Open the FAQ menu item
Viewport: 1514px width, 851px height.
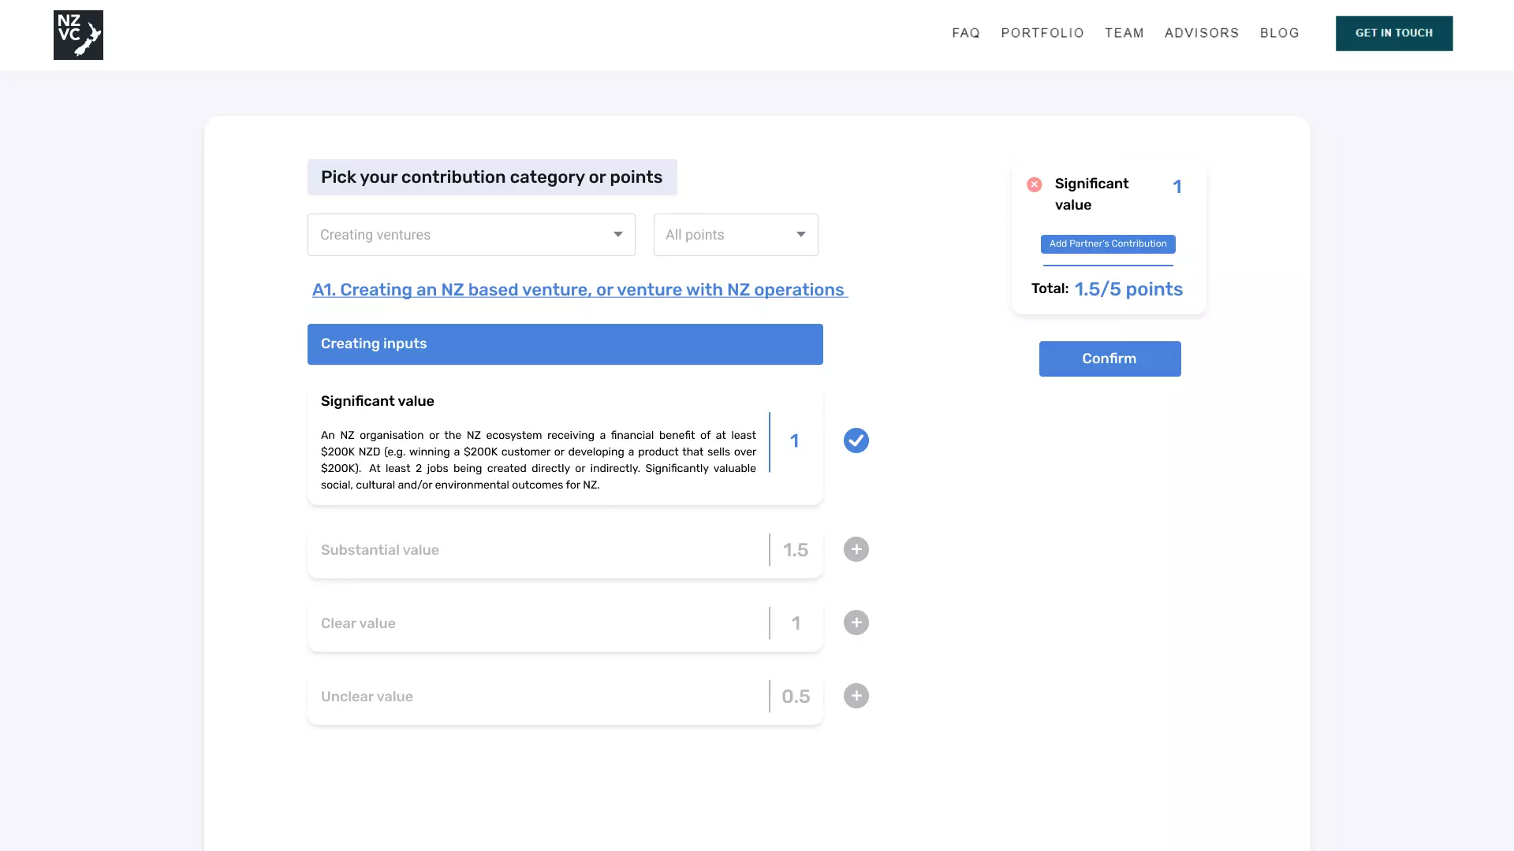(x=965, y=33)
